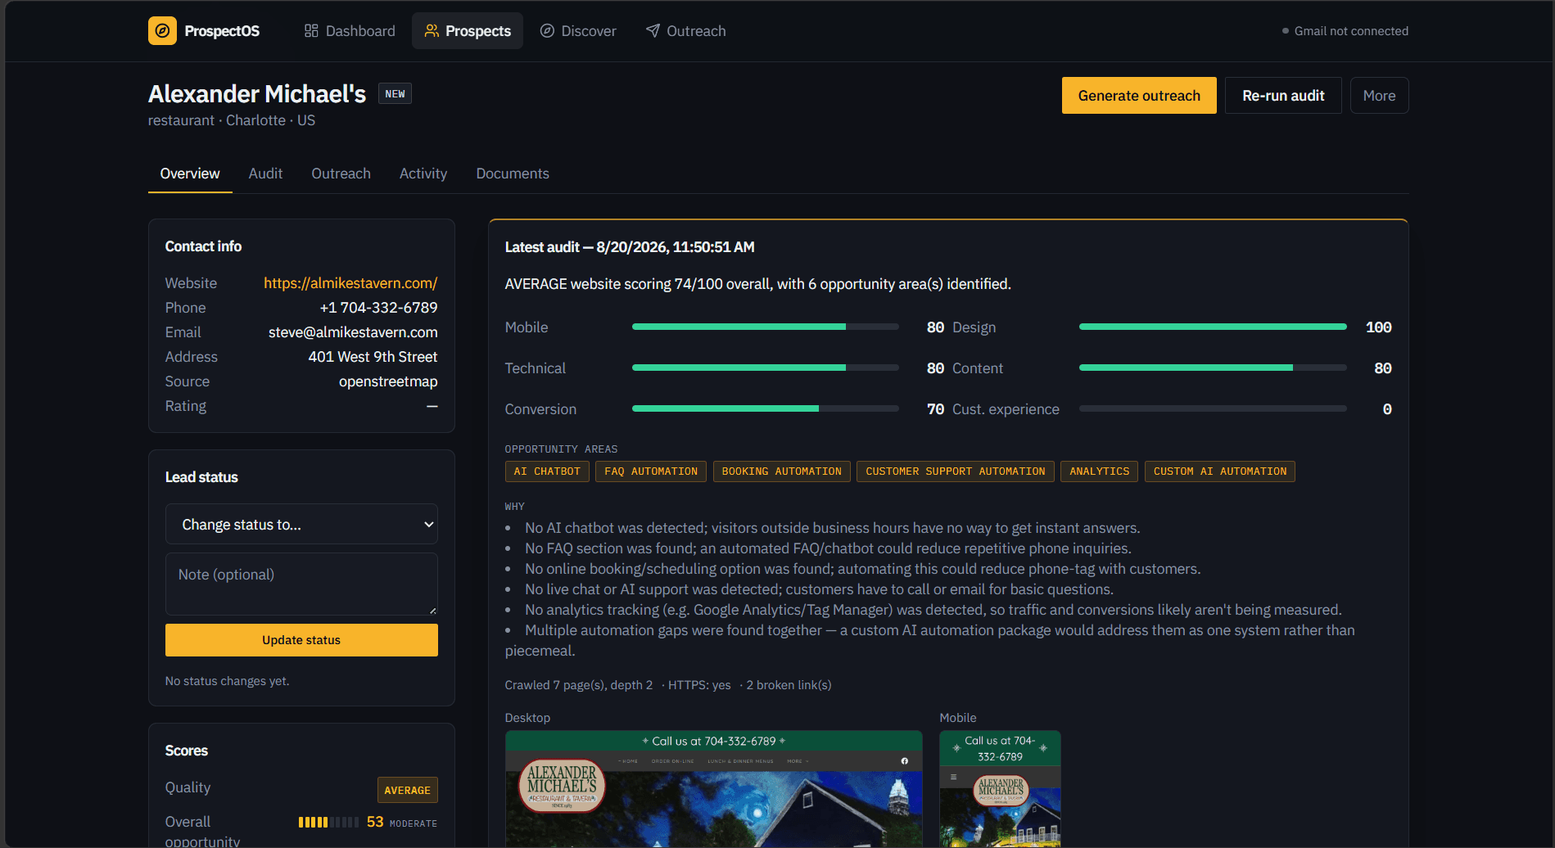Click the Design score progress bar

(x=1213, y=327)
